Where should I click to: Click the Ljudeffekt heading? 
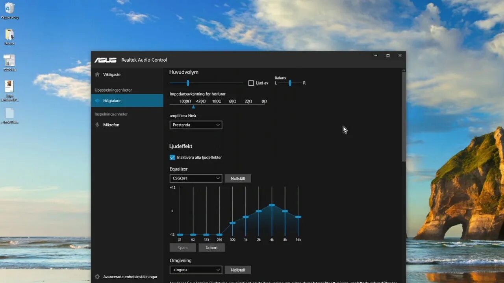pyautogui.click(x=181, y=146)
